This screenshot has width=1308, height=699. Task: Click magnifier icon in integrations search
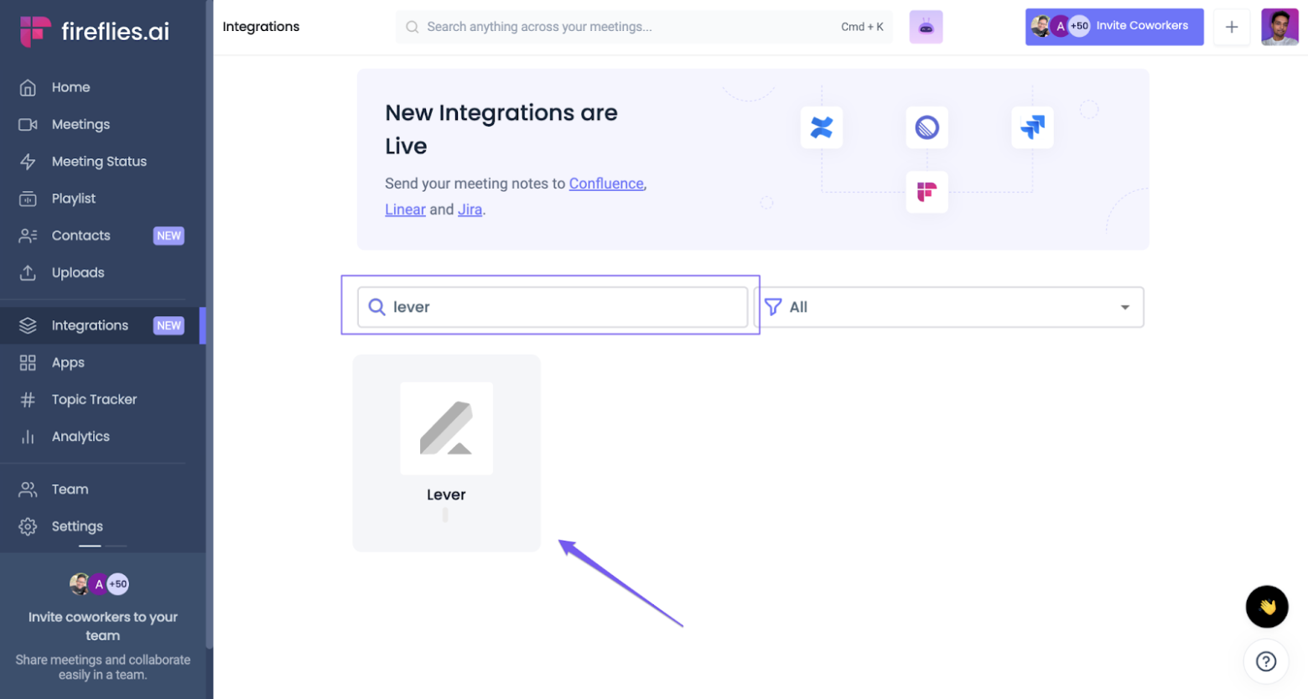click(377, 307)
